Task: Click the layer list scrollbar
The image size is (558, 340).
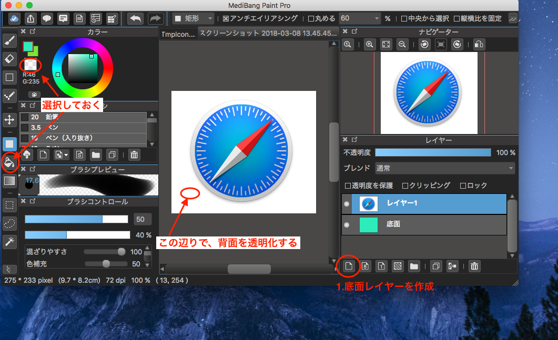Action: coord(512,226)
